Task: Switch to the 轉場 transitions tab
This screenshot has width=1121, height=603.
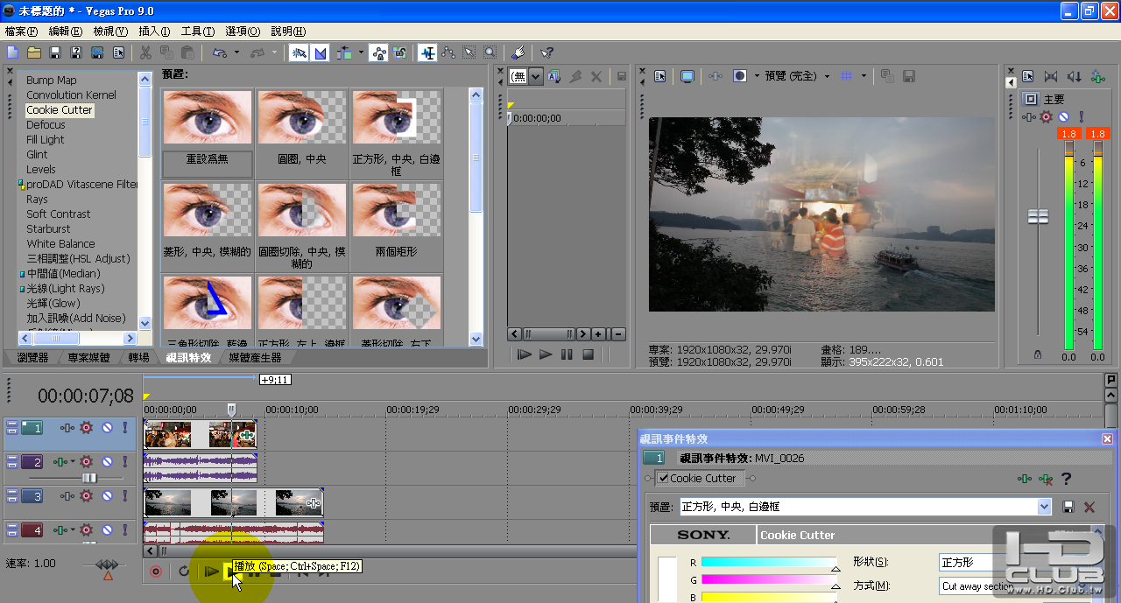Action: point(138,358)
